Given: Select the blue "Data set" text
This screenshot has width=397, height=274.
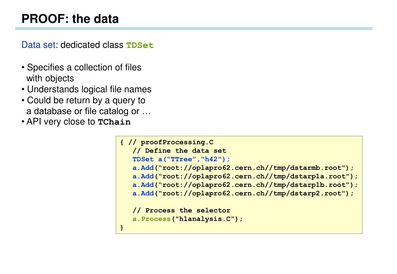Looking at the screenshot, I should 38,45.
